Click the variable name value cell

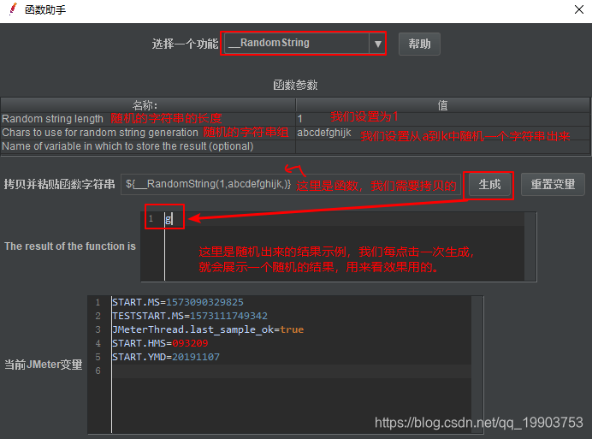tap(442, 146)
